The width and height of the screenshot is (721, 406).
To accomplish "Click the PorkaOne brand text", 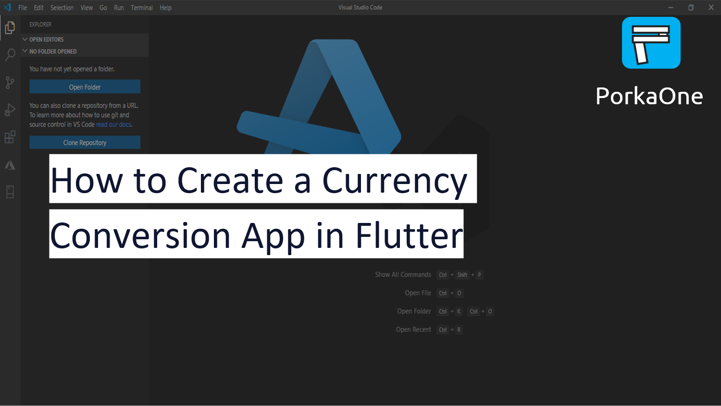I will coord(649,96).
